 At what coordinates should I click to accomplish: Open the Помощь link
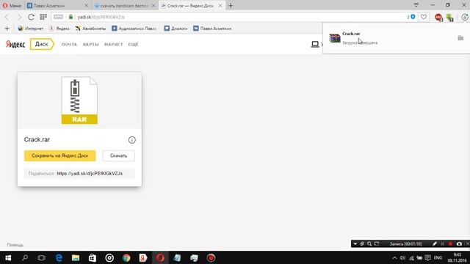pos(15,245)
